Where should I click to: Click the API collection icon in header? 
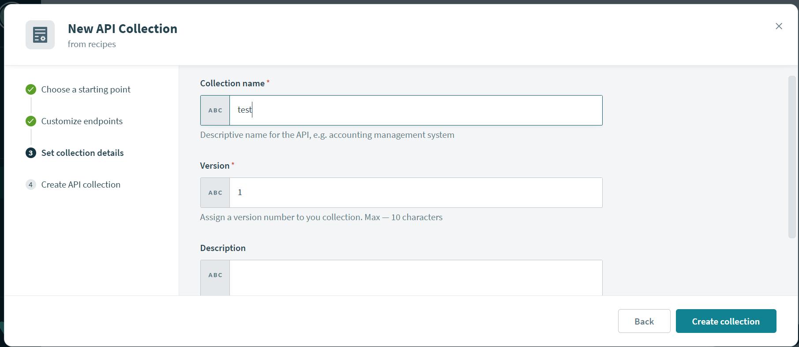tap(40, 35)
